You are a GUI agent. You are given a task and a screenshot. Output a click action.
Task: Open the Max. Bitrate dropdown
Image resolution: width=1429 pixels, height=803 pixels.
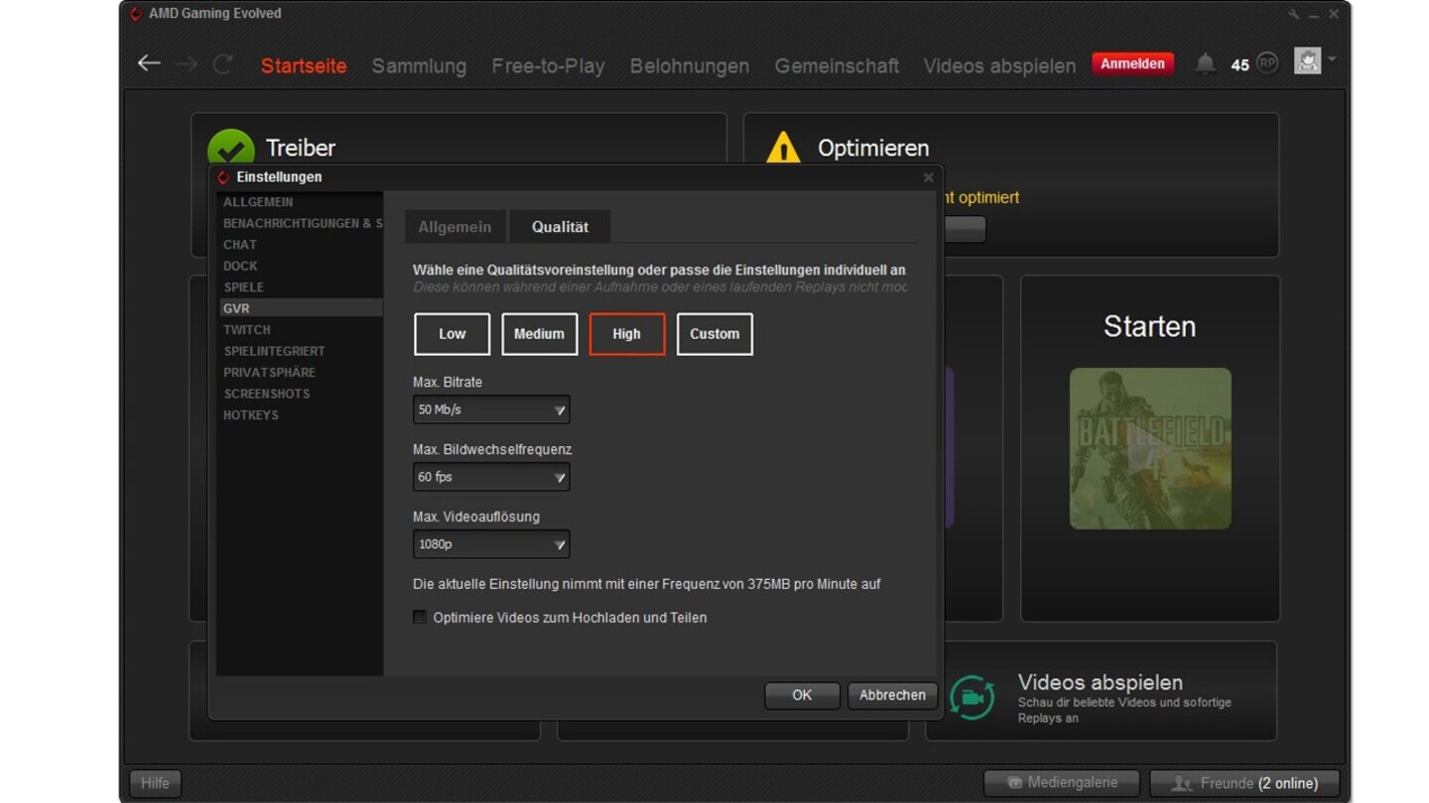(x=491, y=409)
